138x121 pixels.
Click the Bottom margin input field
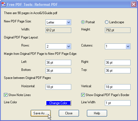[x=58, y=71]
